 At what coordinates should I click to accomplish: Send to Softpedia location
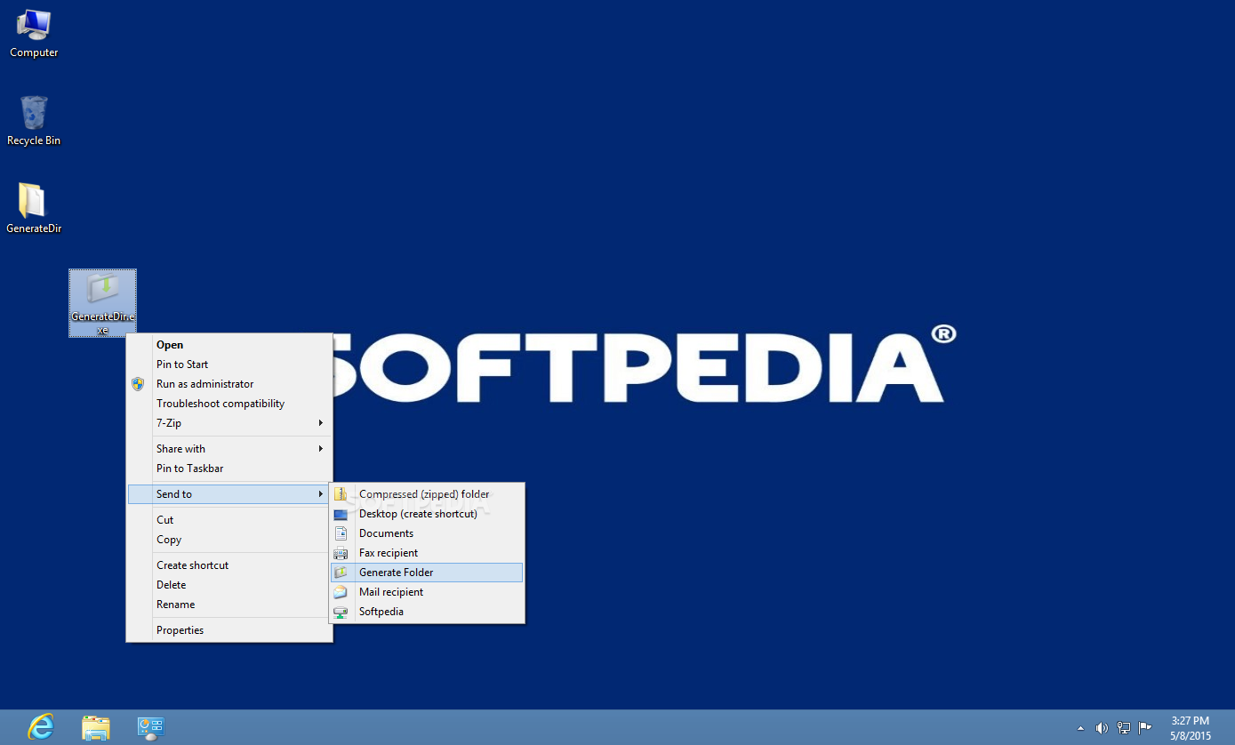[427, 612]
